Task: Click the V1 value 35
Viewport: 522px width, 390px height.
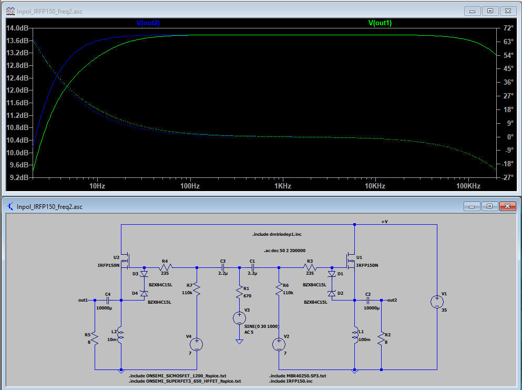Action: [444, 309]
